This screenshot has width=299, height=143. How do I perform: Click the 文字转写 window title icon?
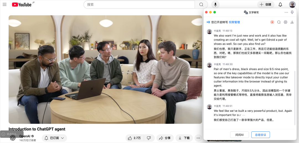tap(246, 12)
